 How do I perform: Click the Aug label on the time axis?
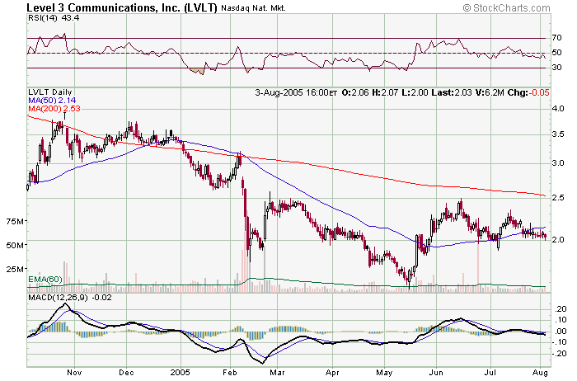point(540,373)
